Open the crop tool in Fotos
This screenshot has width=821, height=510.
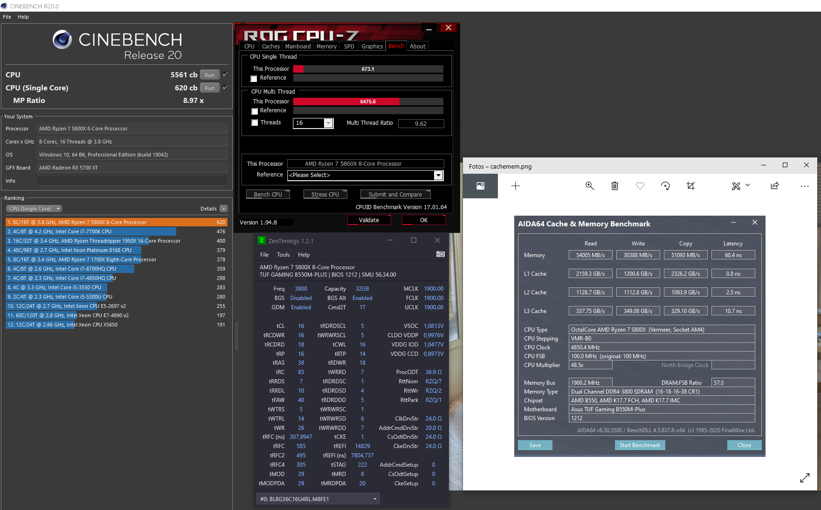coord(690,186)
